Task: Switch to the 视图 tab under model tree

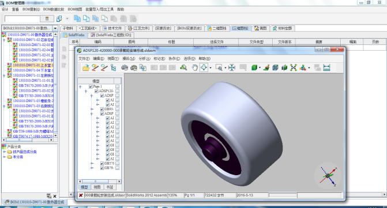Action: click(97, 187)
